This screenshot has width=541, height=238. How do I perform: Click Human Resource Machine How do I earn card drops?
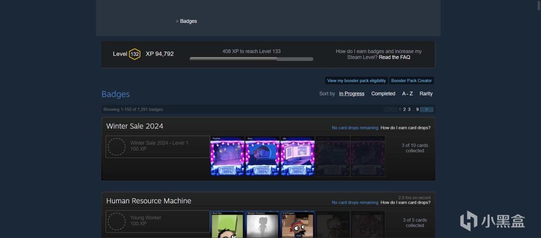(405, 202)
